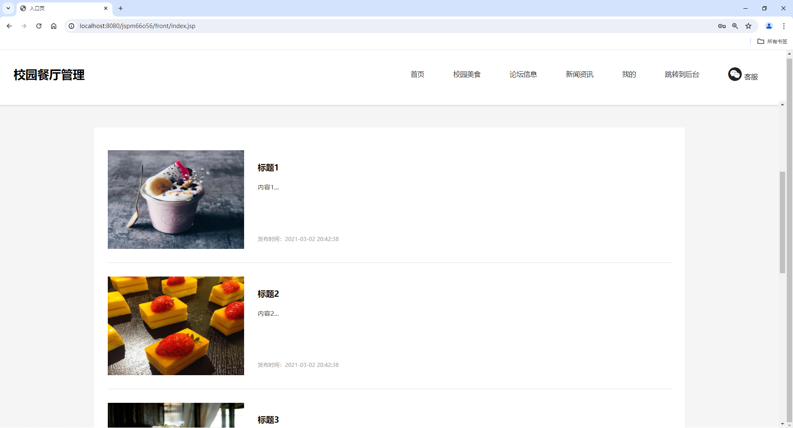Bookmark this page via the star icon

[x=749, y=26]
